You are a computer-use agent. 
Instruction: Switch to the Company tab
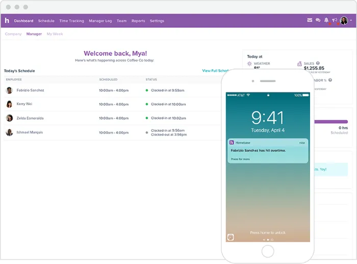coord(13,34)
